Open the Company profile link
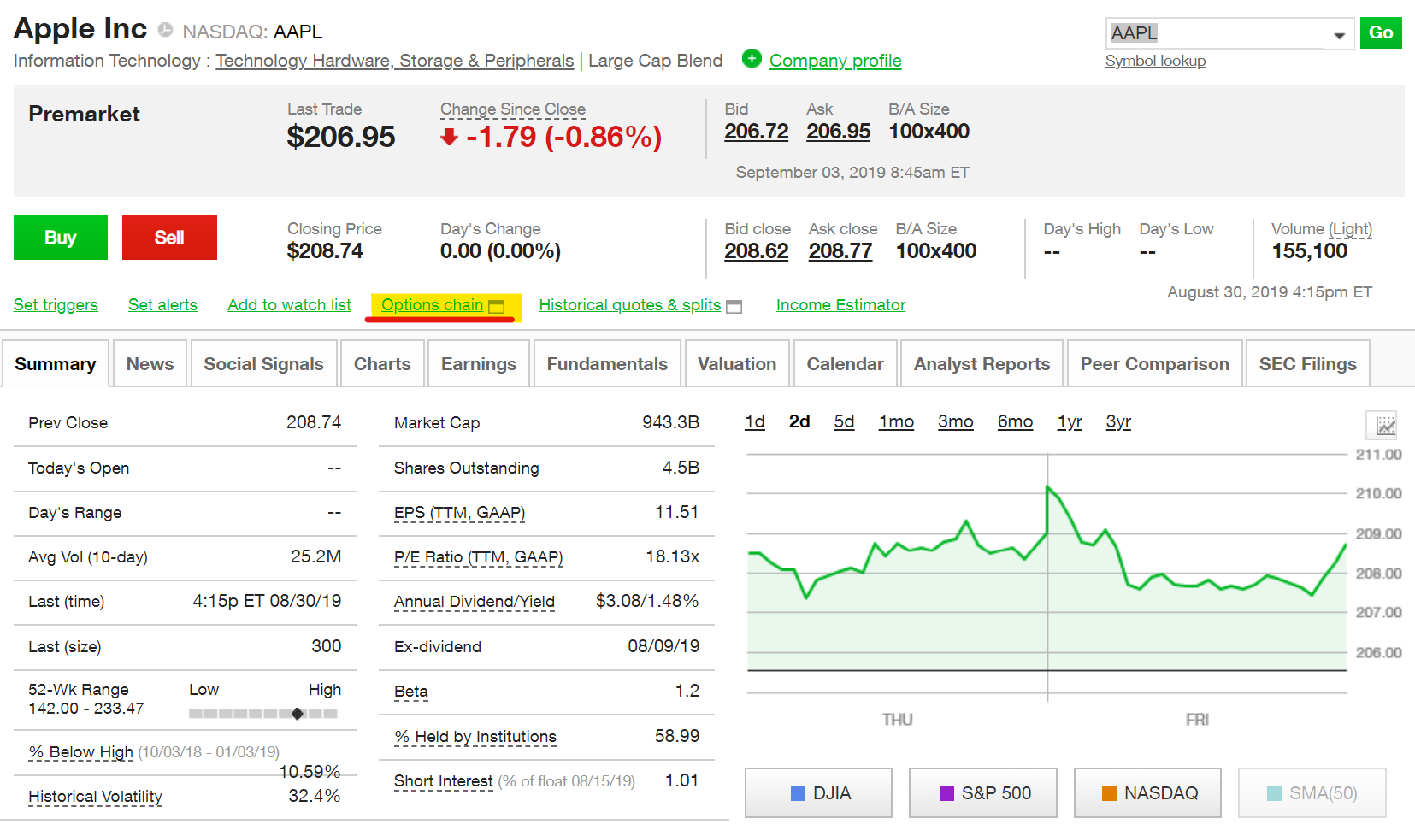The width and height of the screenshot is (1415, 830). click(x=835, y=61)
